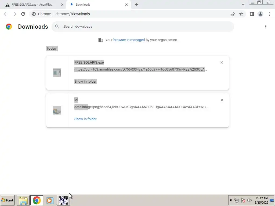This screenshot has width=275, height=206.
Task: Click the Search downloads field
Action: (143, 27)
